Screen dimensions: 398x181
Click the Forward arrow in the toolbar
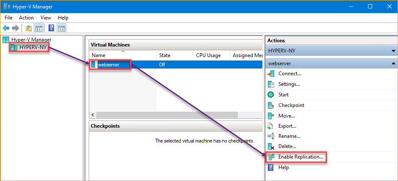pyautogui.click(x=16, y=28)
